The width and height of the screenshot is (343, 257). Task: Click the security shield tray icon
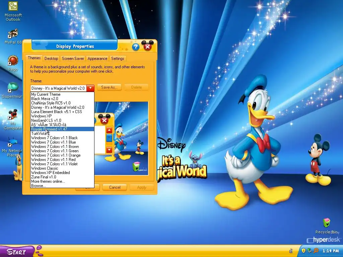303,251
